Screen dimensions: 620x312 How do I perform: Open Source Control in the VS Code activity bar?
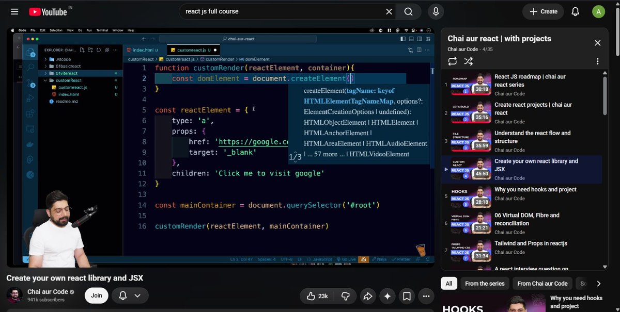click(x=30, y=83)
